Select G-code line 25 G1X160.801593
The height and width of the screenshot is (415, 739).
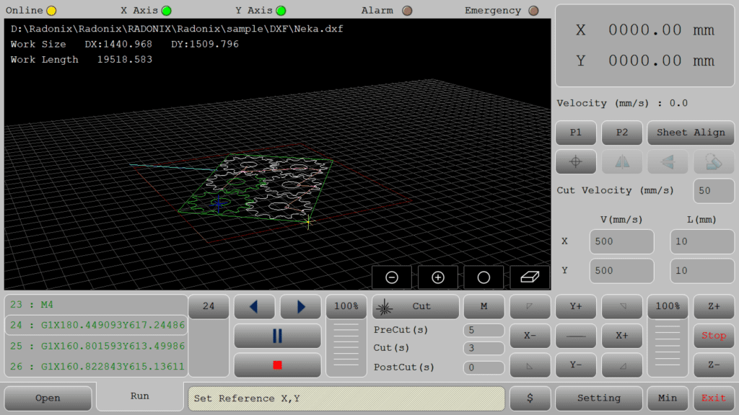point(96,346)
